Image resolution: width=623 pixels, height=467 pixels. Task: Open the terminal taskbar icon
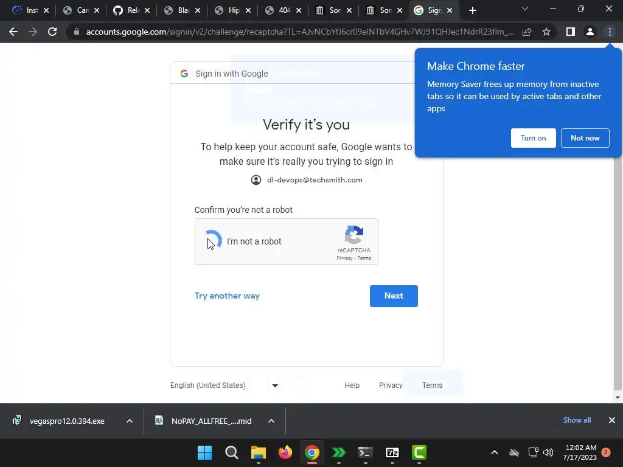(365, 452)
